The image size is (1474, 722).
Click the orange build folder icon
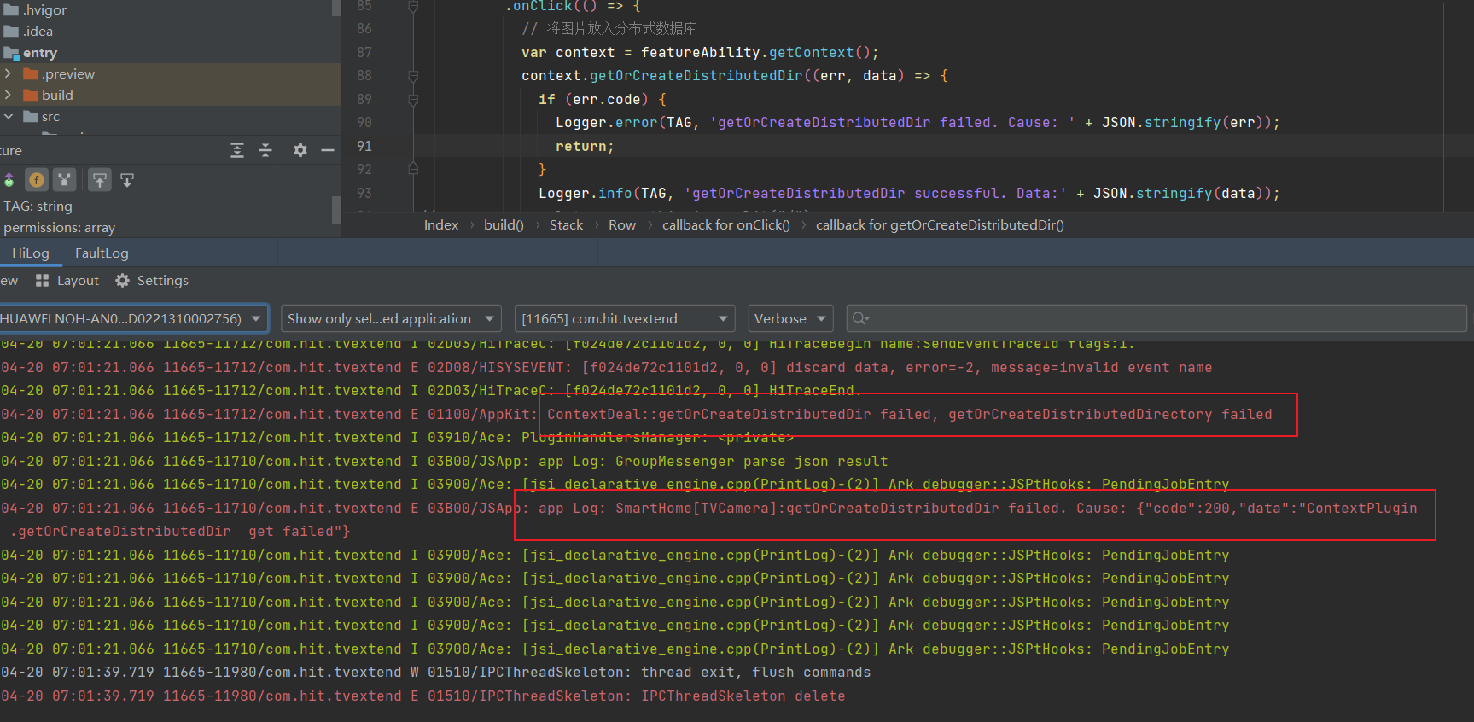click(x=32, y=95)
